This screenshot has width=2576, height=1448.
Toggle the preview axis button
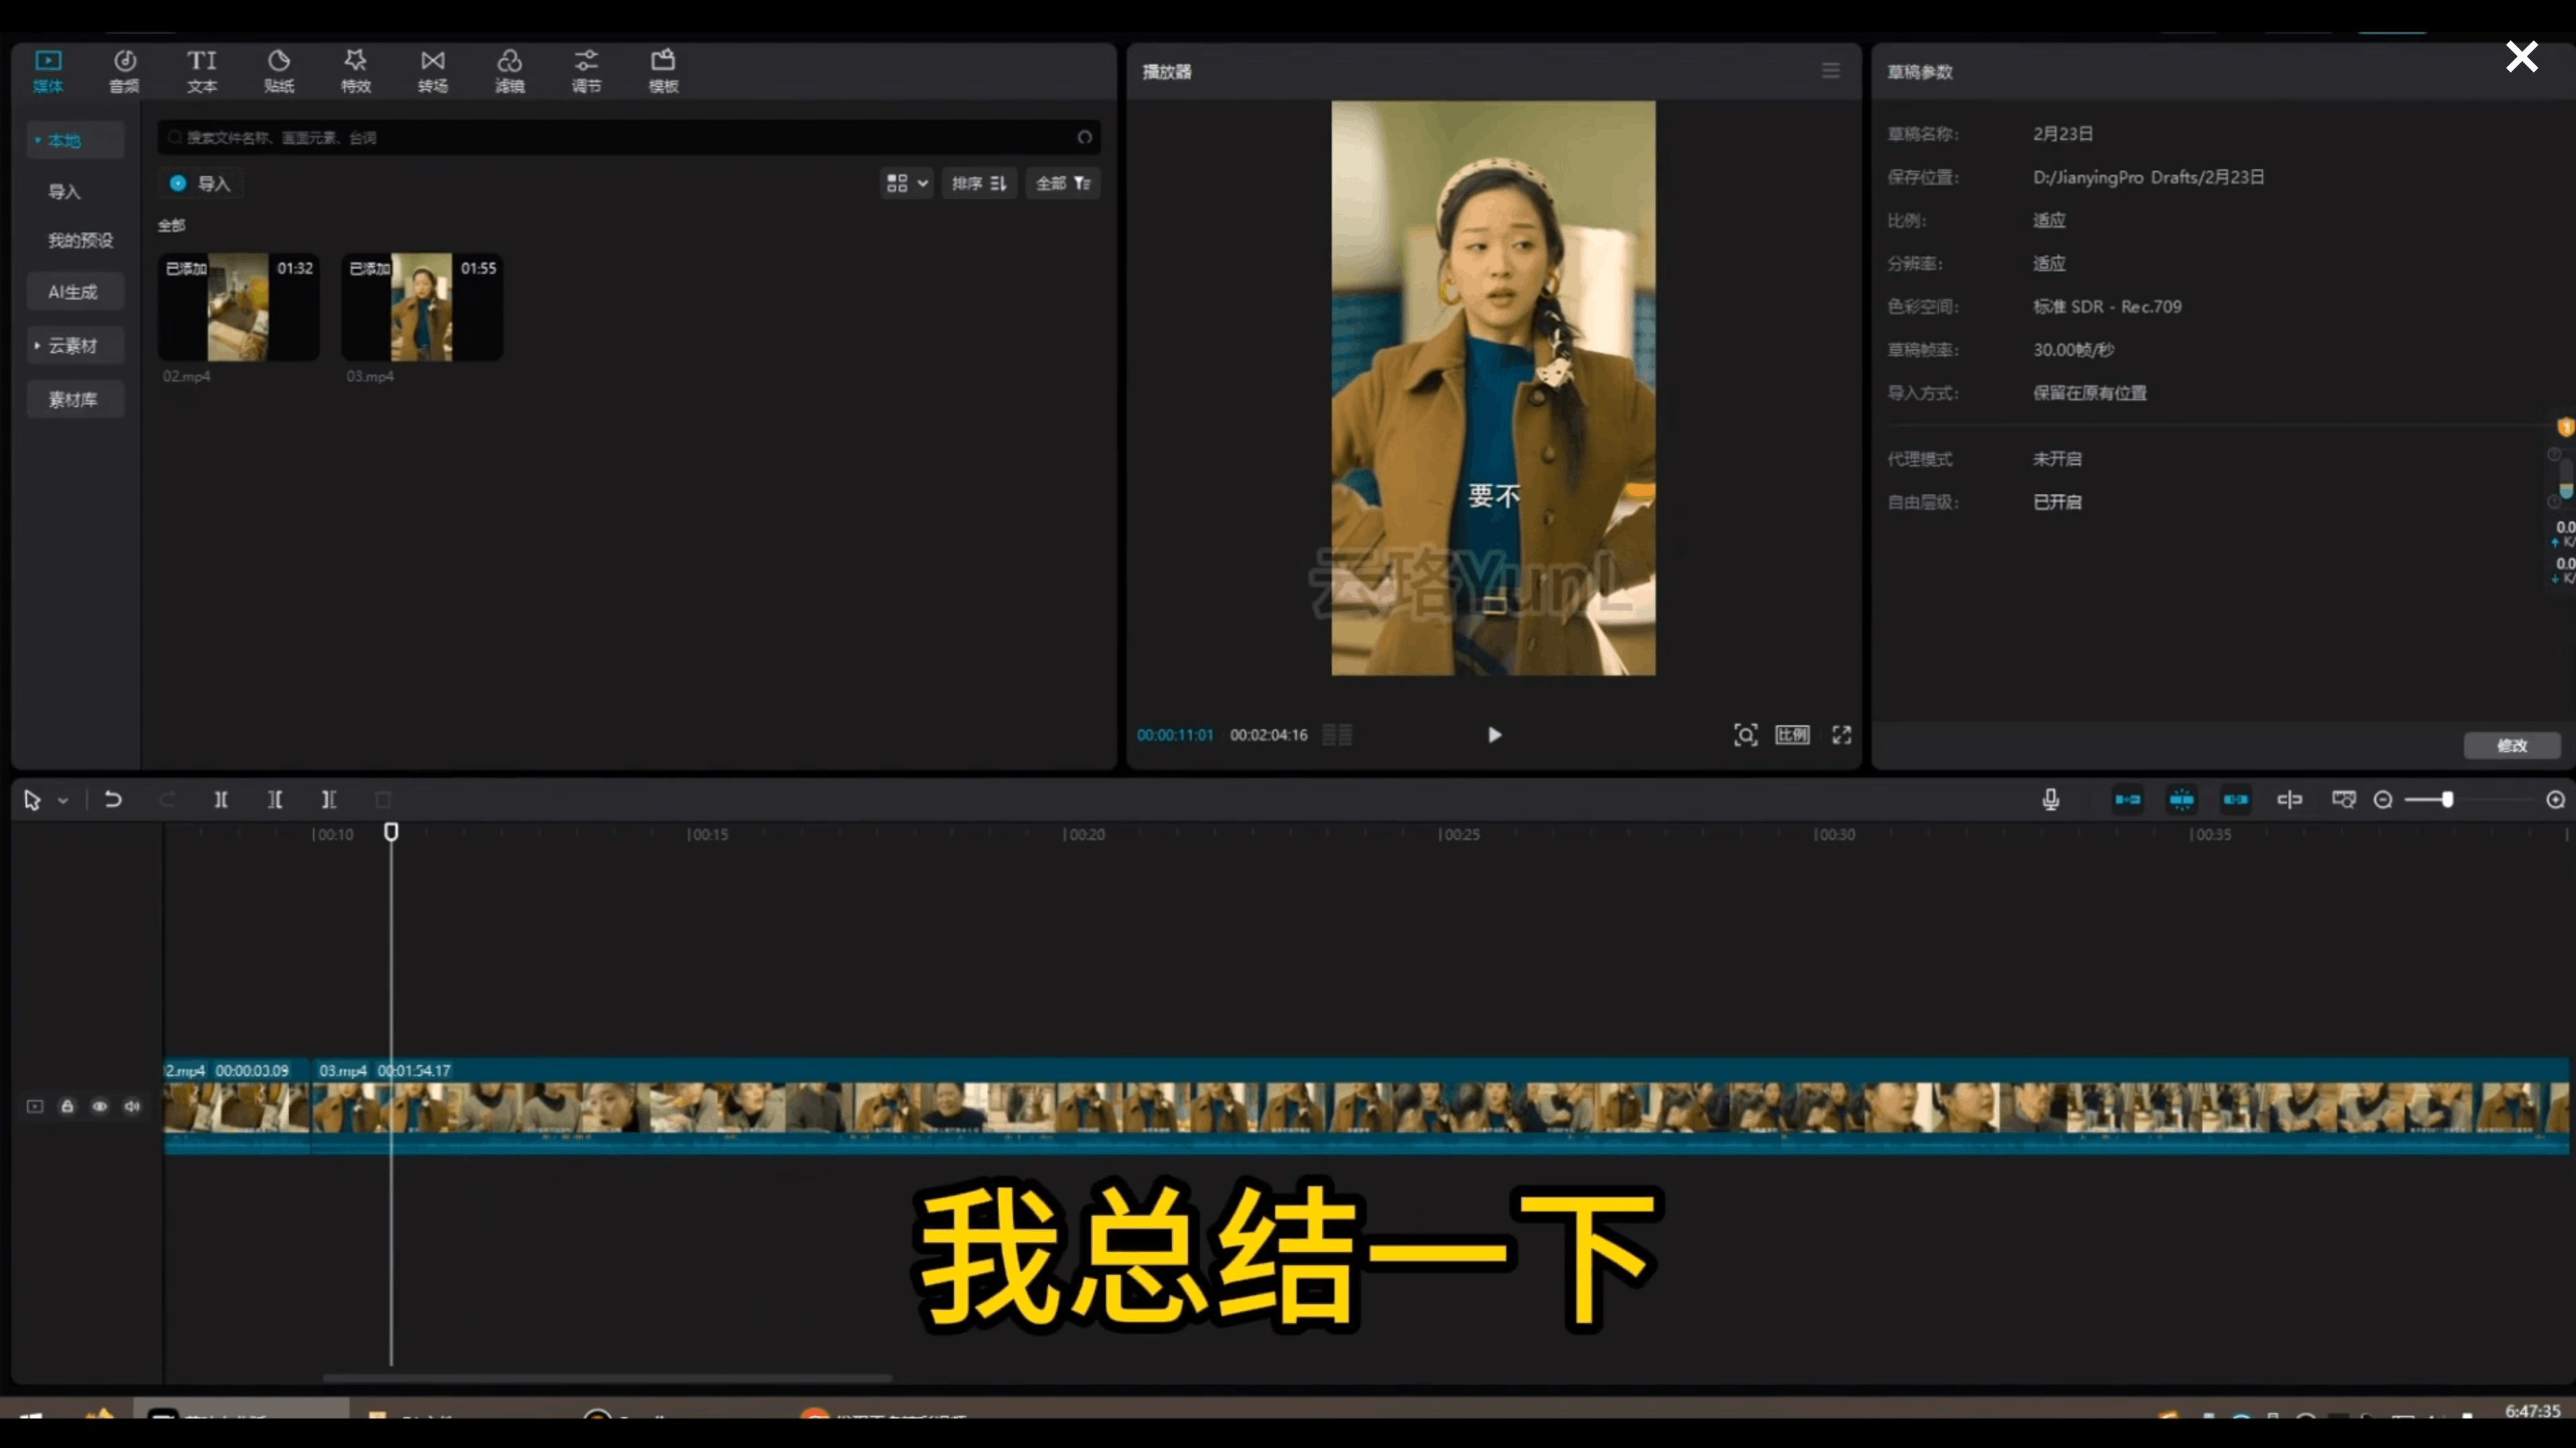2290,799
